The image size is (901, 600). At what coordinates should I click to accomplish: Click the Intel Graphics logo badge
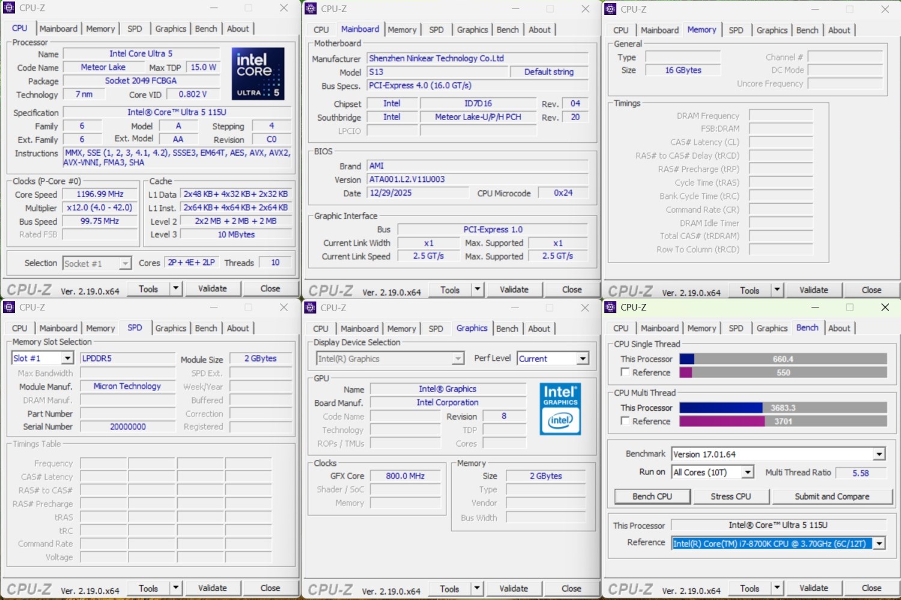pos(560,408)
